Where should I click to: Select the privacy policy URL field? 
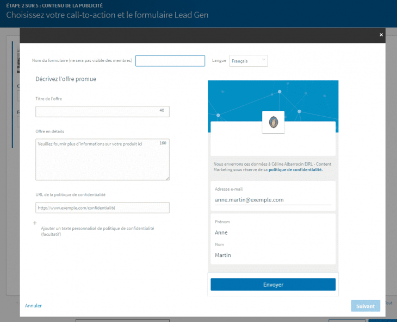102,207
